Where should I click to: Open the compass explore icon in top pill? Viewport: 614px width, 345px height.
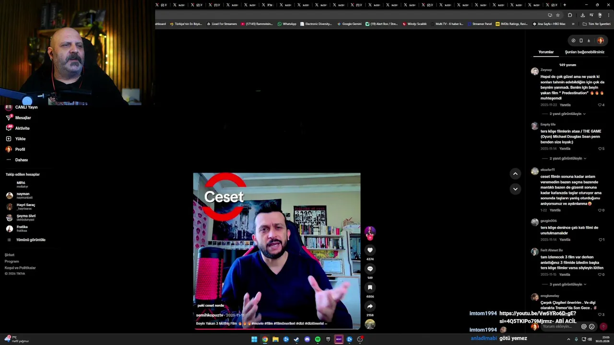[573, 41]
